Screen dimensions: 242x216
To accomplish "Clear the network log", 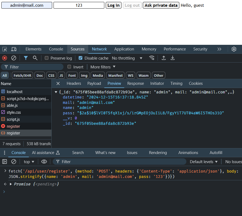I will click(14, 58).
